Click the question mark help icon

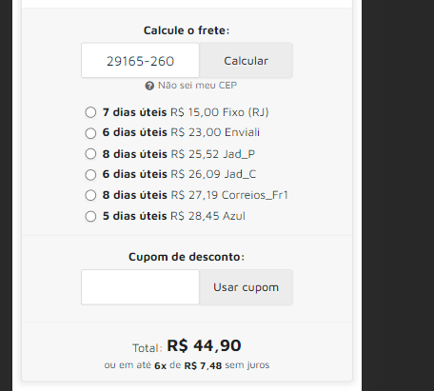pyautogui.click(x=149, y=86)
